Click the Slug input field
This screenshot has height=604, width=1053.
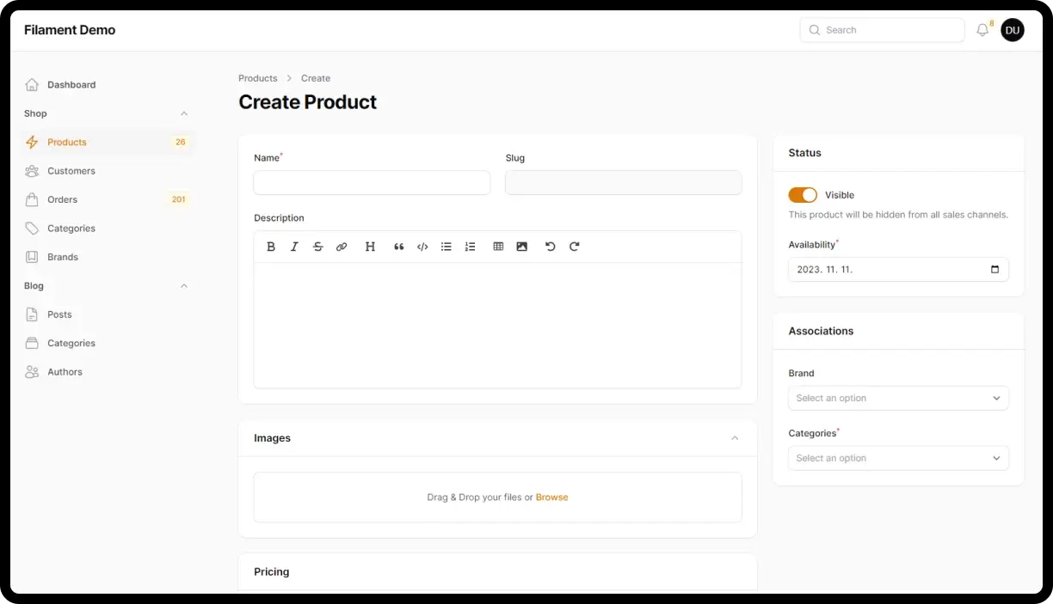point(623,182)
